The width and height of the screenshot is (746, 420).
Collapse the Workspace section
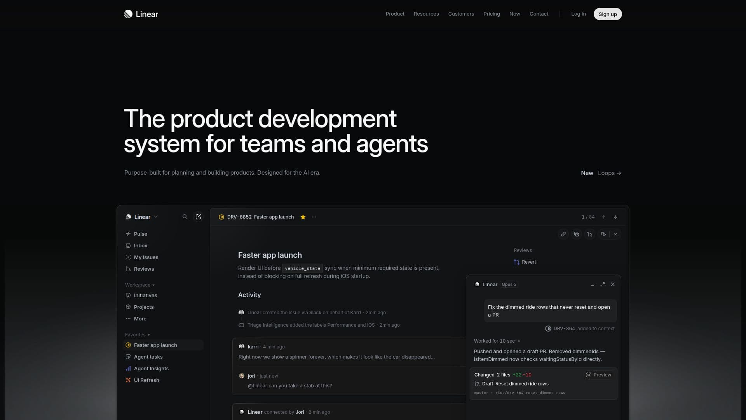pyautogui.click(x=140, y=285)
